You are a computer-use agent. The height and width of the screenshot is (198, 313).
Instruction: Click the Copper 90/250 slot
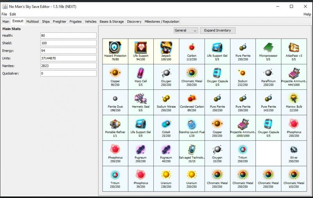115,77
